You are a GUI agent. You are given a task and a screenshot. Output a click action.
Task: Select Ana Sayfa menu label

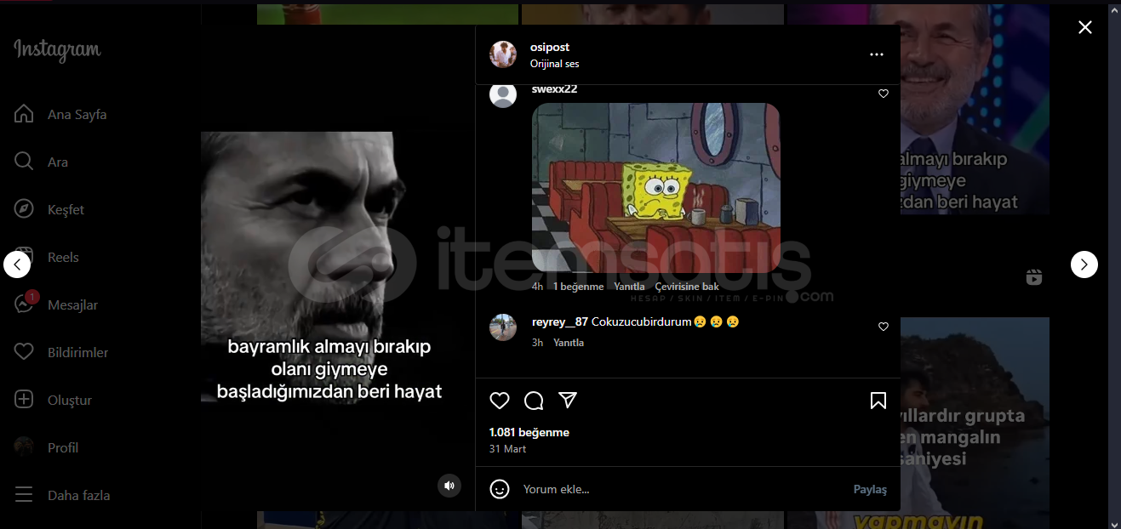(77, 115)
